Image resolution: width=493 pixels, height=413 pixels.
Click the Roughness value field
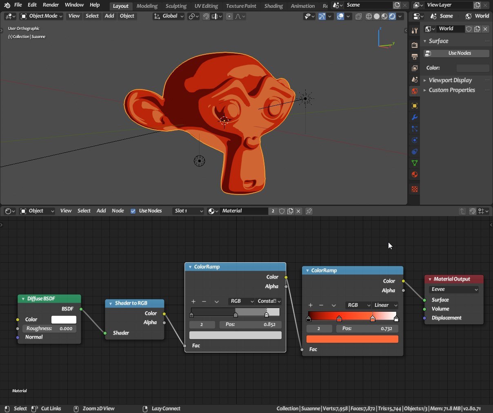(x=49, y=328)
